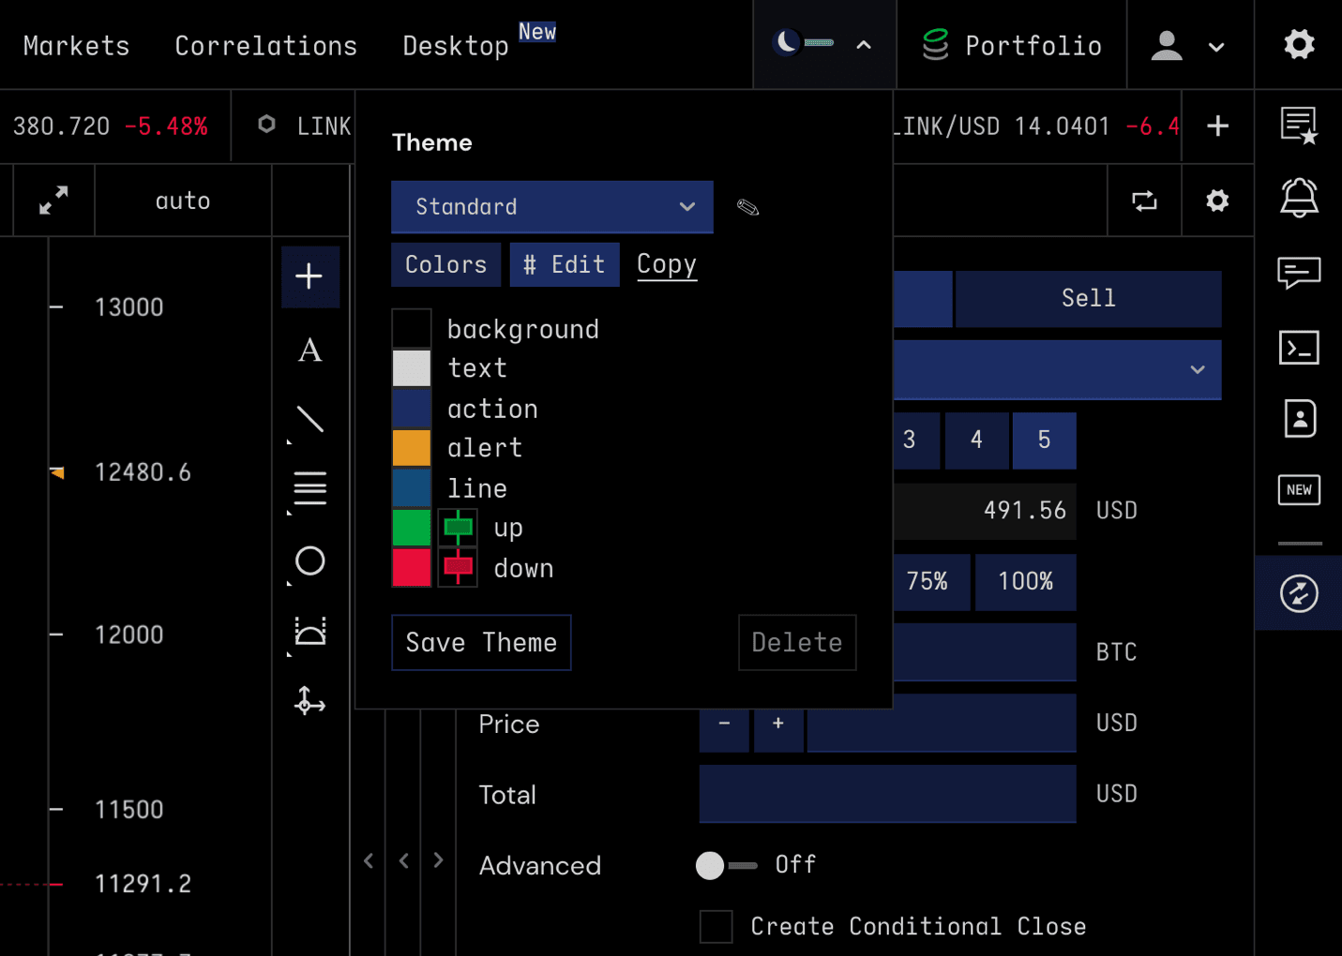Toggle the dark mode moon switch

point(802,43)
